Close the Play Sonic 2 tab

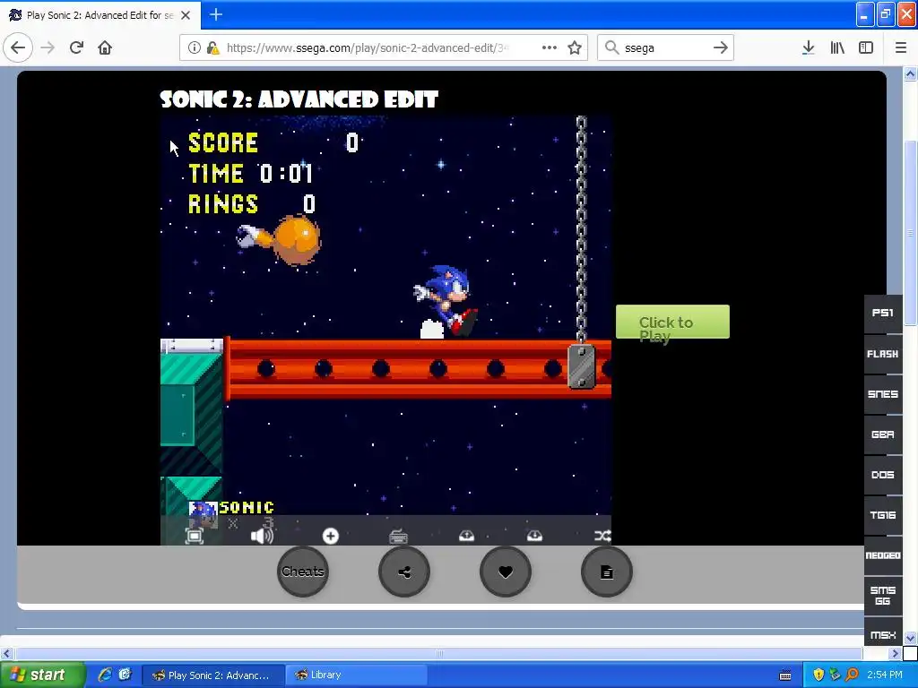[186, 15]
